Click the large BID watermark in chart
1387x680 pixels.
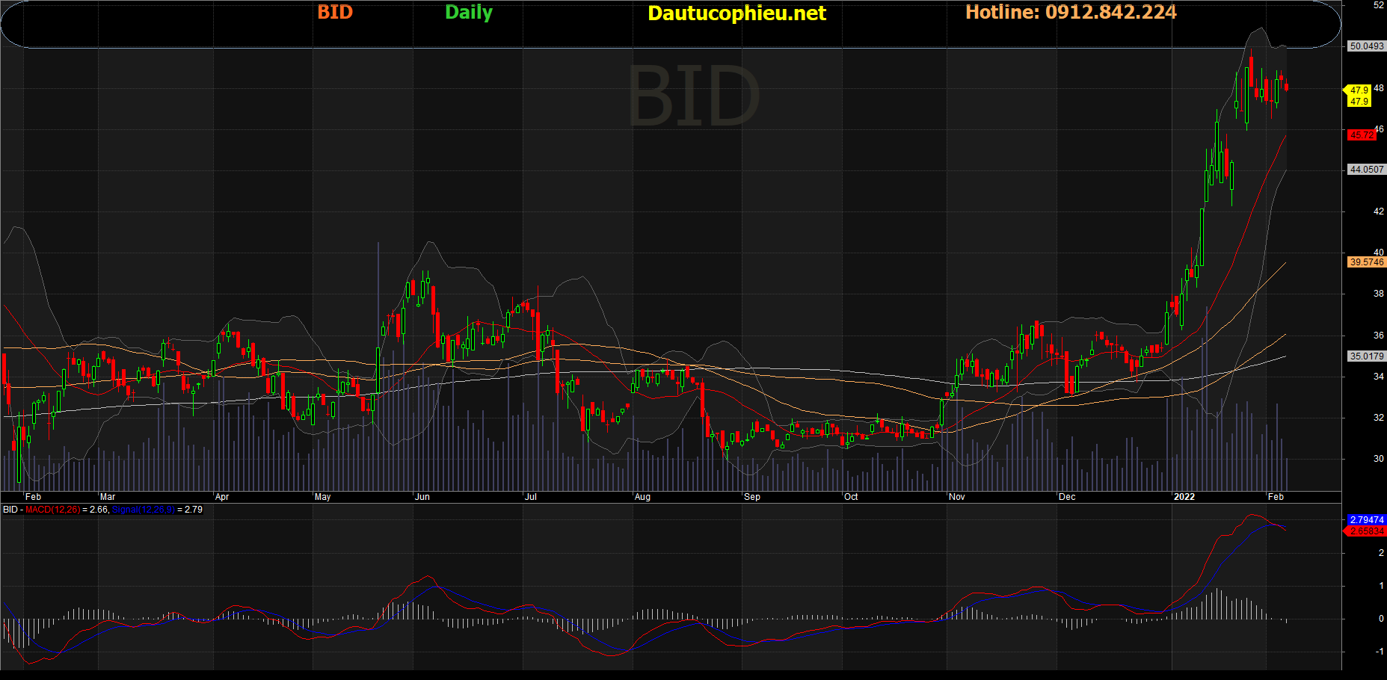(x=693, y=97)
